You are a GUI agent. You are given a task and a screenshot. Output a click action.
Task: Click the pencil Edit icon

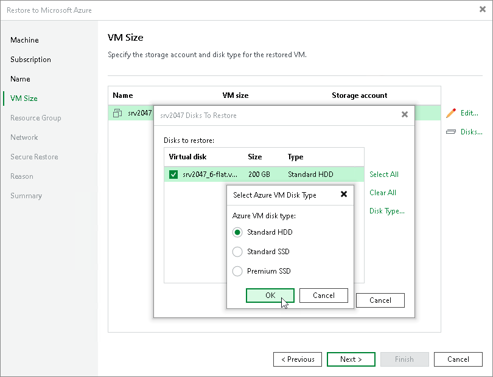pos(451,113)
